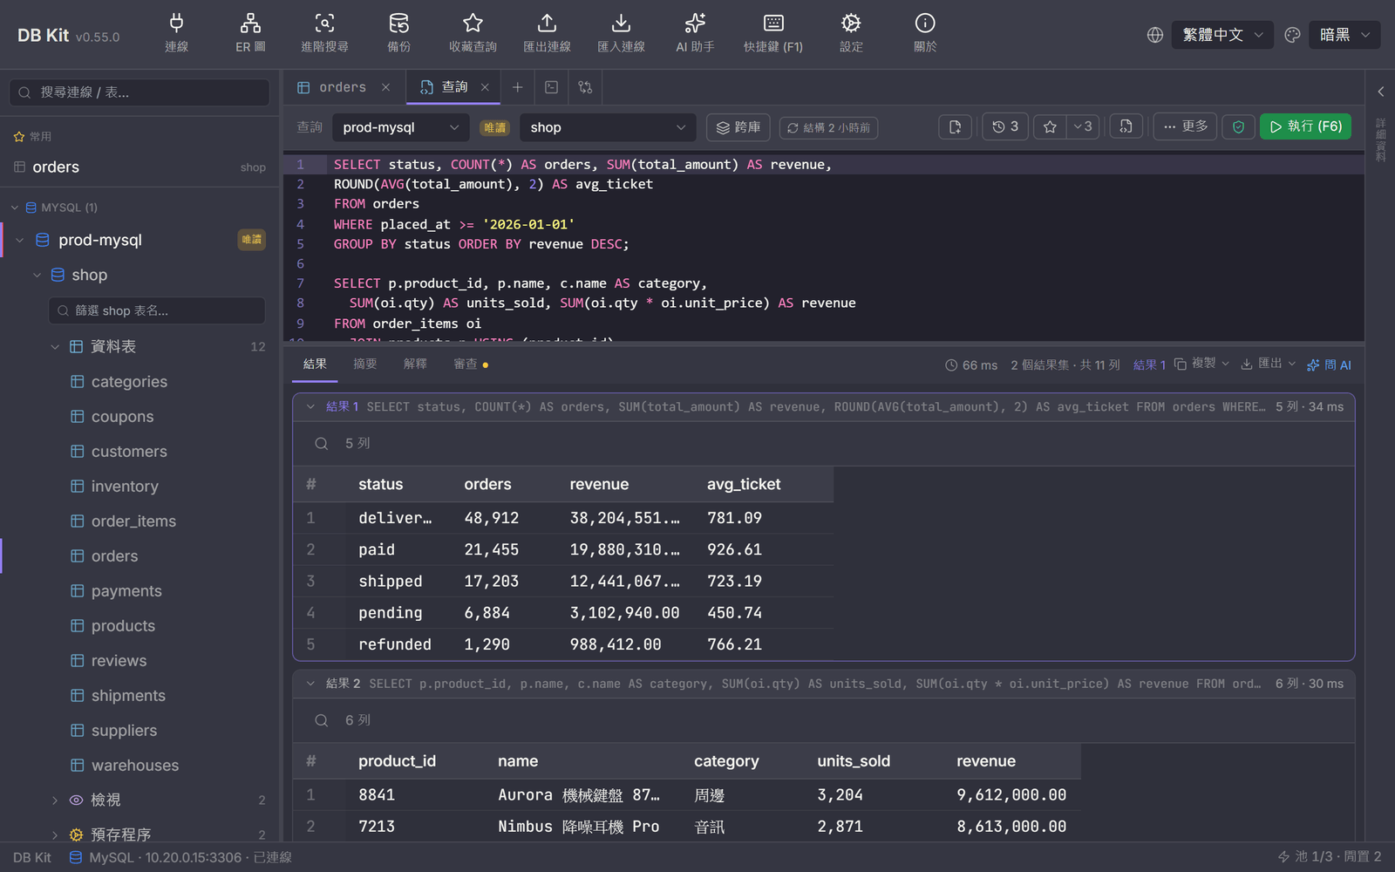Run the query with 執行 (F6)
Image resolution: width=1395 pixels, height=872 pixels.
coord(1305,127)
